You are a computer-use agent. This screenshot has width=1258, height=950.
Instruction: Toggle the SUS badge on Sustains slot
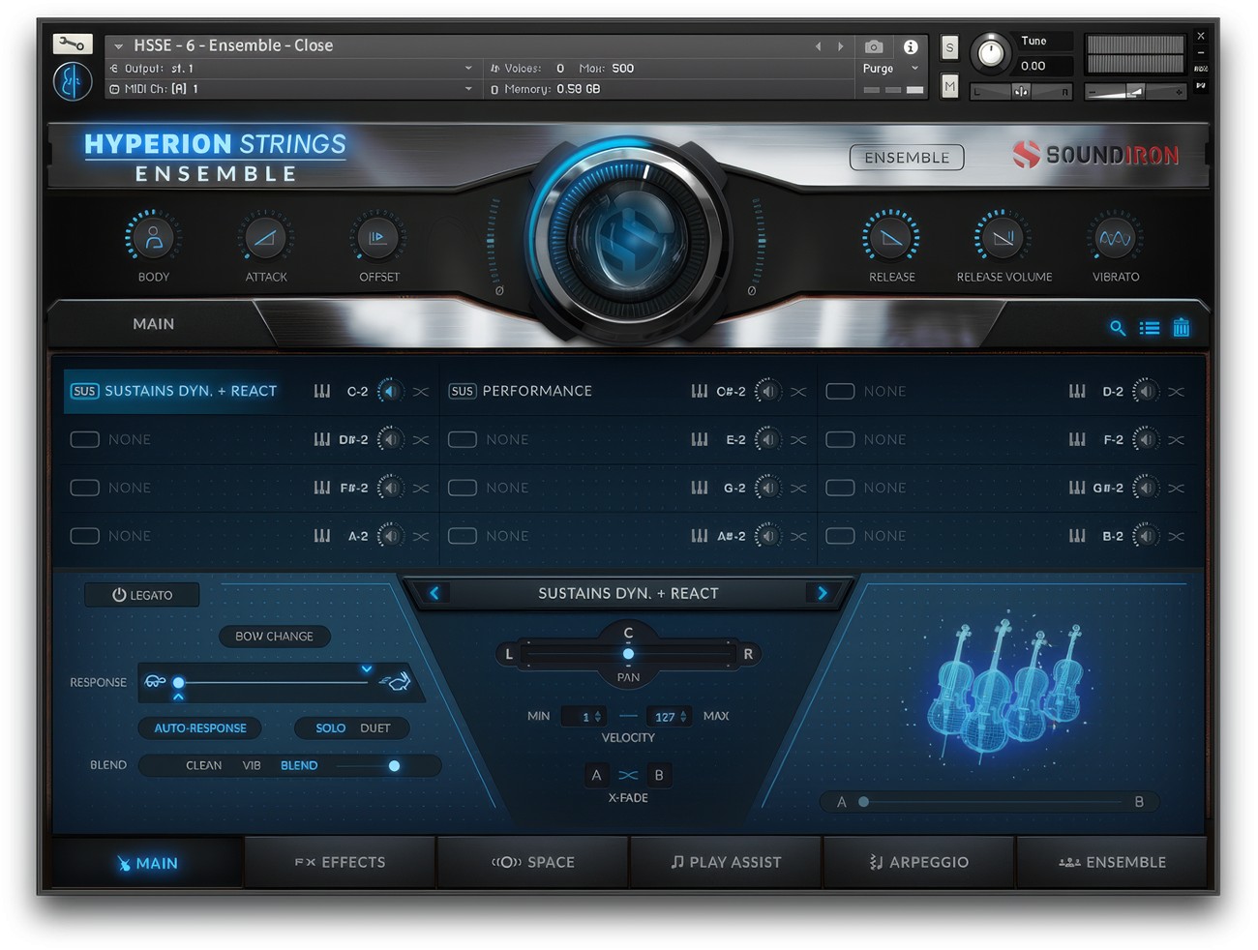(84, 391)
